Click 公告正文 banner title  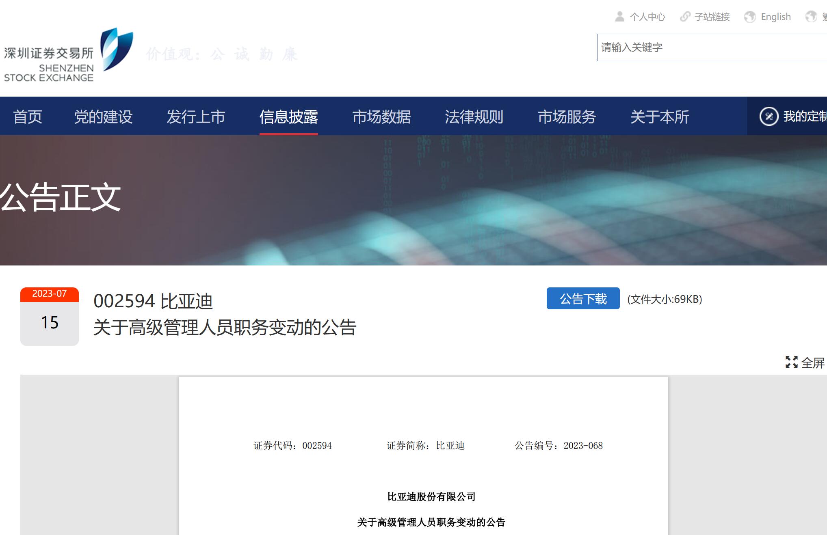(x=61, y=197)
